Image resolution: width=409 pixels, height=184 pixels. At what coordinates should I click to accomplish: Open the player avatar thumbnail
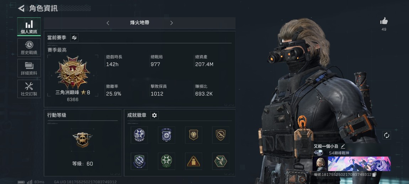click(320, 164)
